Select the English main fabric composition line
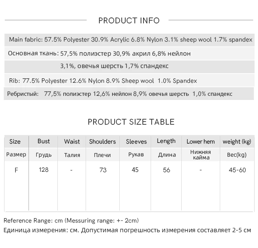 pyautogui.click(x=130, y=40)
